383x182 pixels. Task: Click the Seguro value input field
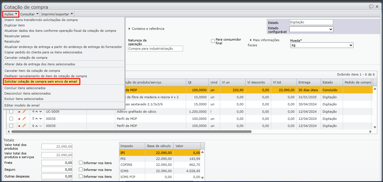pyautogui.click(x=57, y=170)
